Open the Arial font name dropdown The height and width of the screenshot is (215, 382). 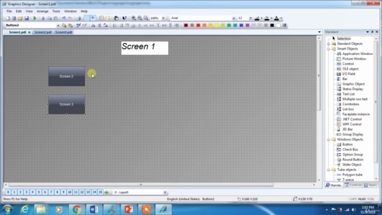tap(233, 19)
